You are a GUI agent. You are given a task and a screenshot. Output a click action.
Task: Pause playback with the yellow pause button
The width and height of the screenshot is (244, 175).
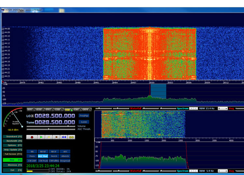click(49, 137)
